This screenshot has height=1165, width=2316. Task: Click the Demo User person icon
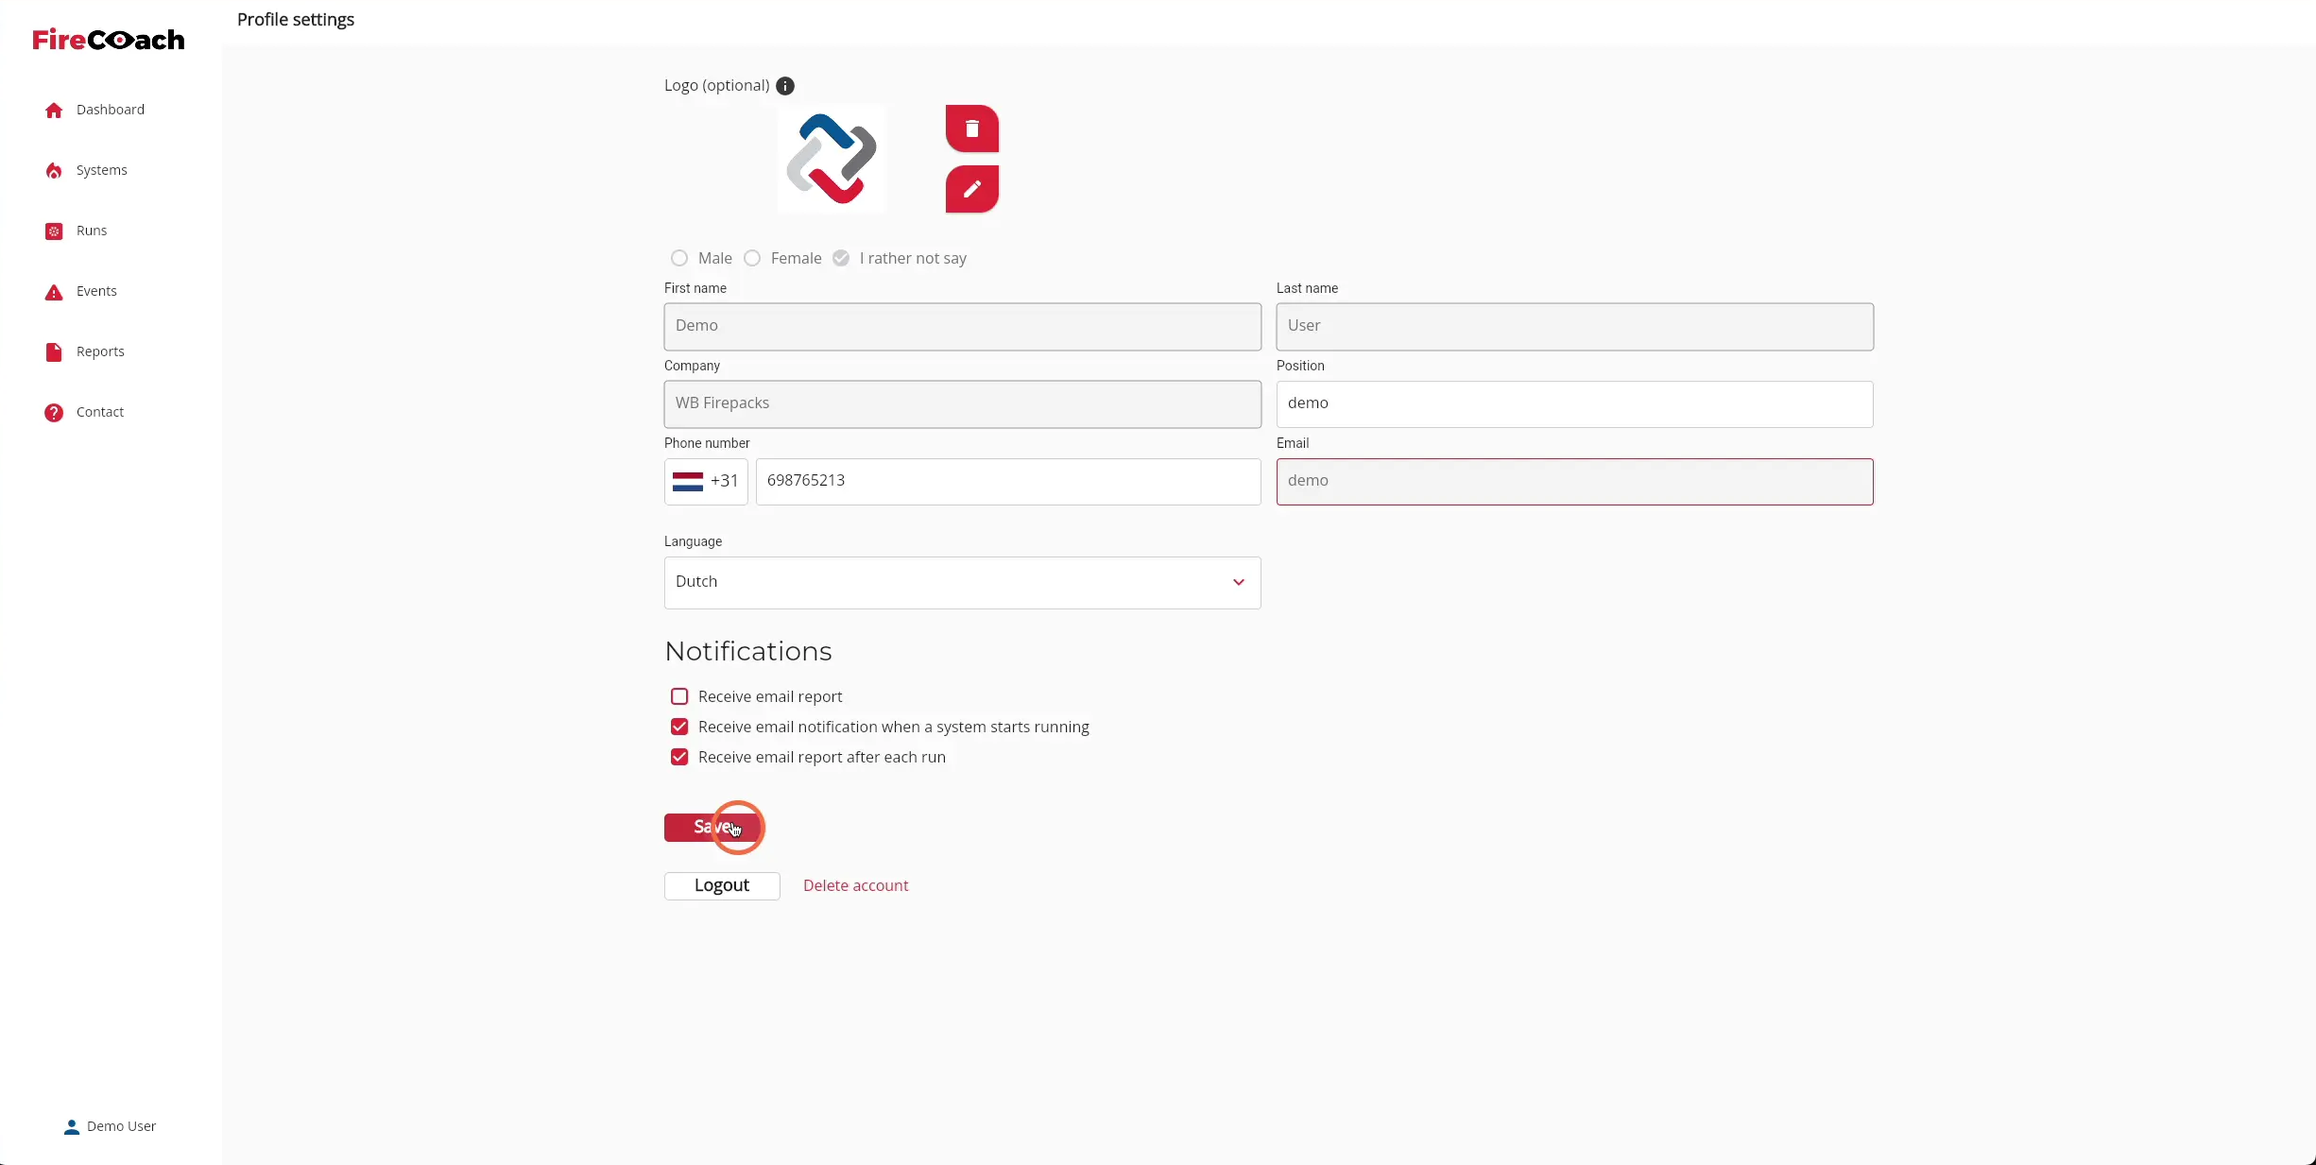click(x=72, y=1127)
